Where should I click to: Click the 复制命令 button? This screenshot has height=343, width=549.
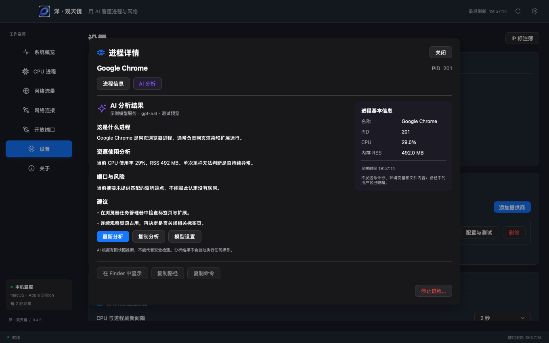point(204,273)
